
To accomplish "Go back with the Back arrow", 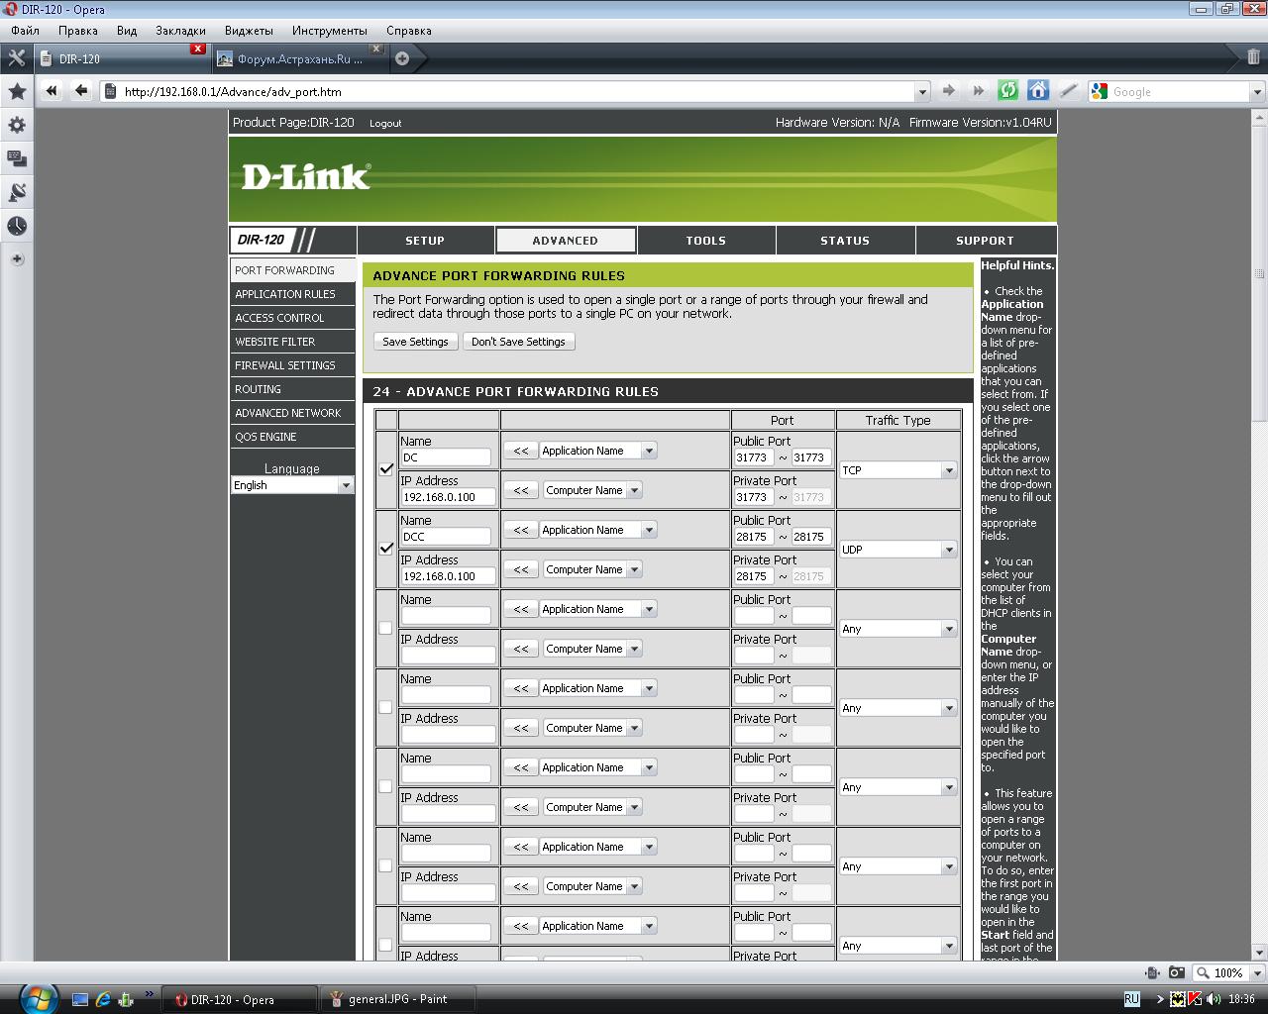I will tap(81, 91).
